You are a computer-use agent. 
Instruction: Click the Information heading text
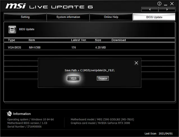point(22,114)
